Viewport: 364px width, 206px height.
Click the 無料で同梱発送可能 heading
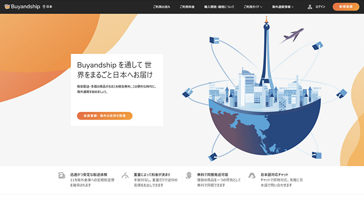(213, 175)
